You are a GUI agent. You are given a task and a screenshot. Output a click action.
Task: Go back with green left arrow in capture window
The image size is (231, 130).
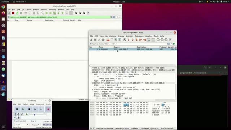click(x=47, y=13)
